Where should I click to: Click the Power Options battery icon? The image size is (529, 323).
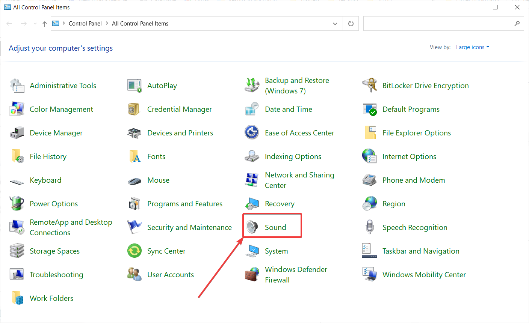[17, 204]
